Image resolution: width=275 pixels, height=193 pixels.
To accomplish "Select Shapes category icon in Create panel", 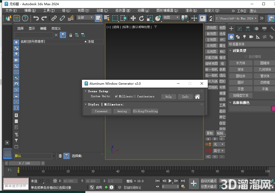I will coord(238,37).
